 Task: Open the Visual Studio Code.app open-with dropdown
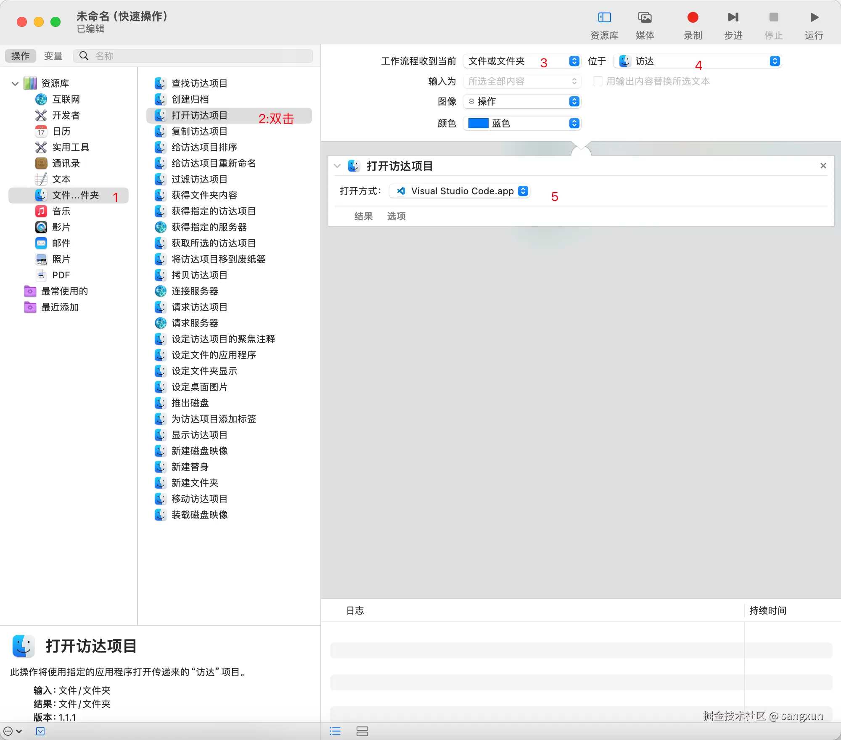click(x=459, y=191)
